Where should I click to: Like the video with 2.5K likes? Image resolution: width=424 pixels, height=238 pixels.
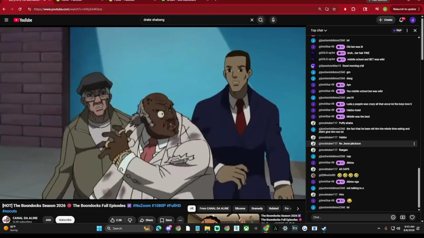click(x=116, y=220)
